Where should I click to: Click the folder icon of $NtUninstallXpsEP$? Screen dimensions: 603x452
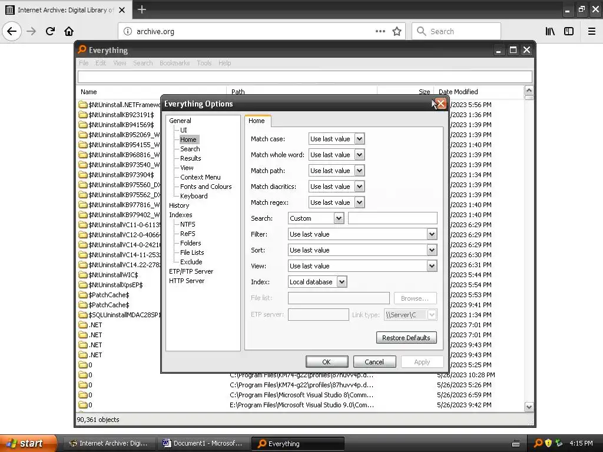click(x=82, y=285)
